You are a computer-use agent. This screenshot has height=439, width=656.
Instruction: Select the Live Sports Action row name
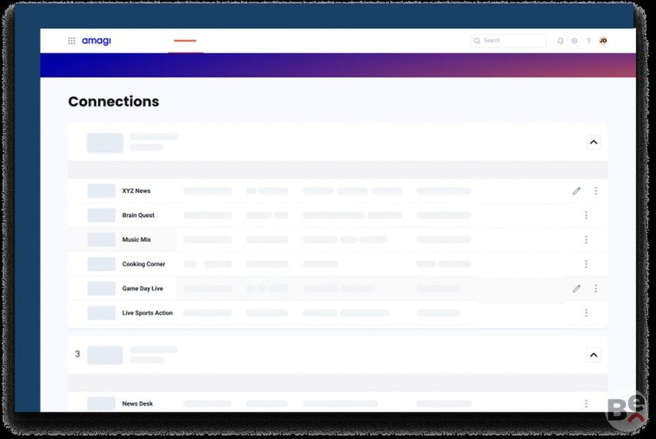pos(147,312)
